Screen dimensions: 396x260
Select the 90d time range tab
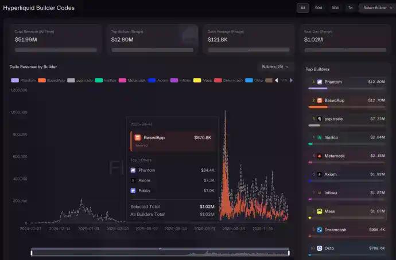(x=319, y=8)
